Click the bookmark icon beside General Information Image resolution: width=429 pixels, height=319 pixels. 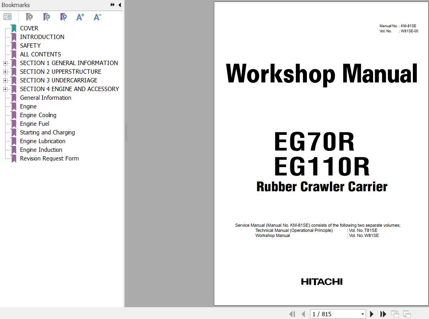pos(14,98)
